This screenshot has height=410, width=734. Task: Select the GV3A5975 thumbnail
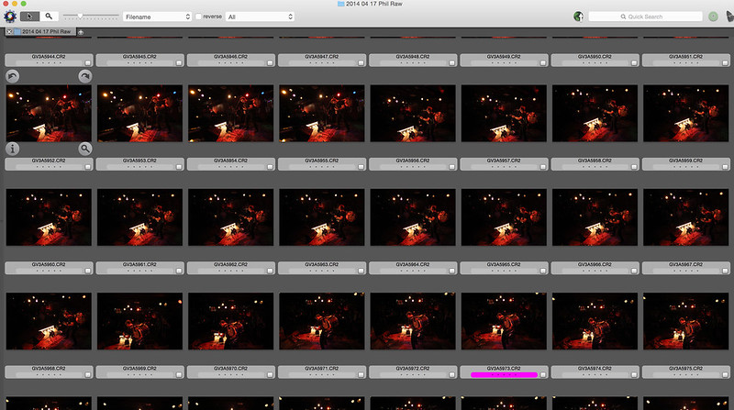[x=685, y=321]
